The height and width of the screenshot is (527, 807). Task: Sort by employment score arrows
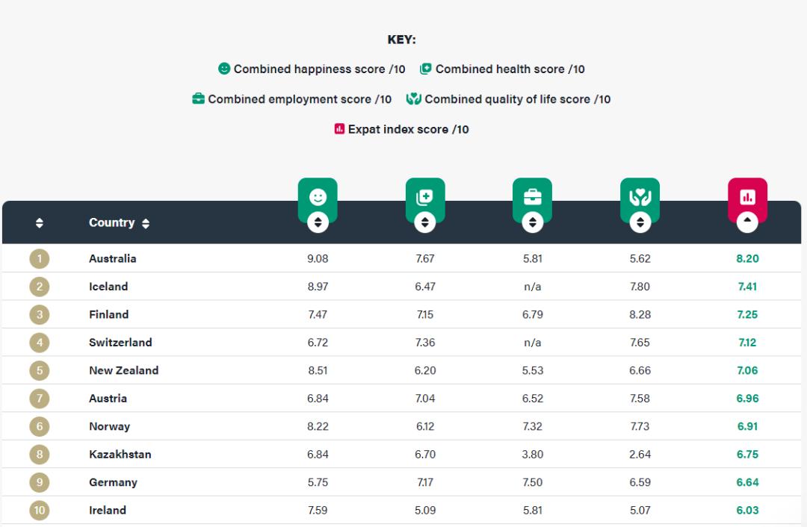point(533,222)
